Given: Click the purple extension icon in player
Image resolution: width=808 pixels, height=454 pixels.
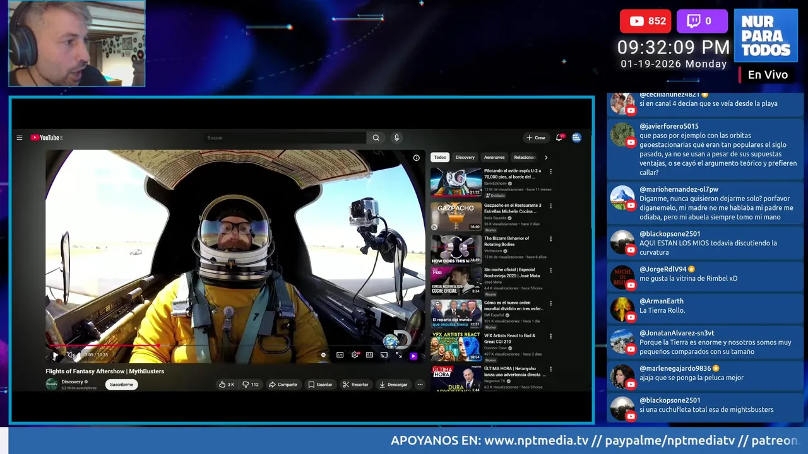Looking at the screenshot, I should tap(413, 356).
